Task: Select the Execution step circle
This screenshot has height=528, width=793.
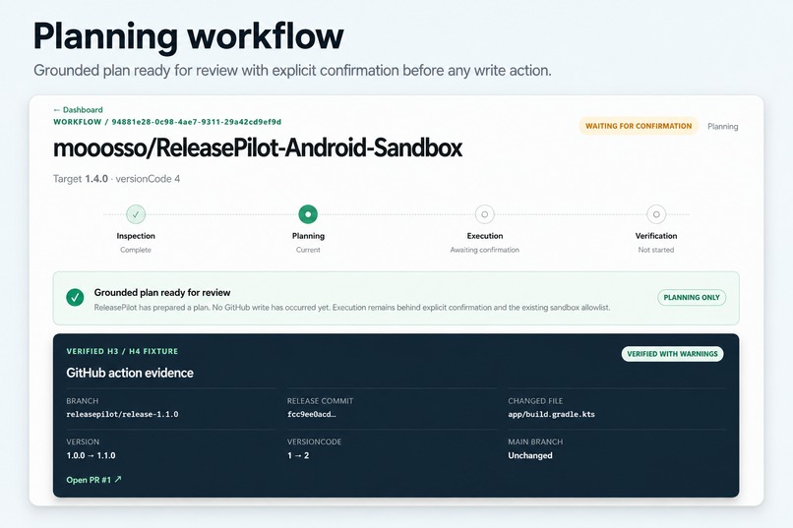Action: (x=484, y=214)
